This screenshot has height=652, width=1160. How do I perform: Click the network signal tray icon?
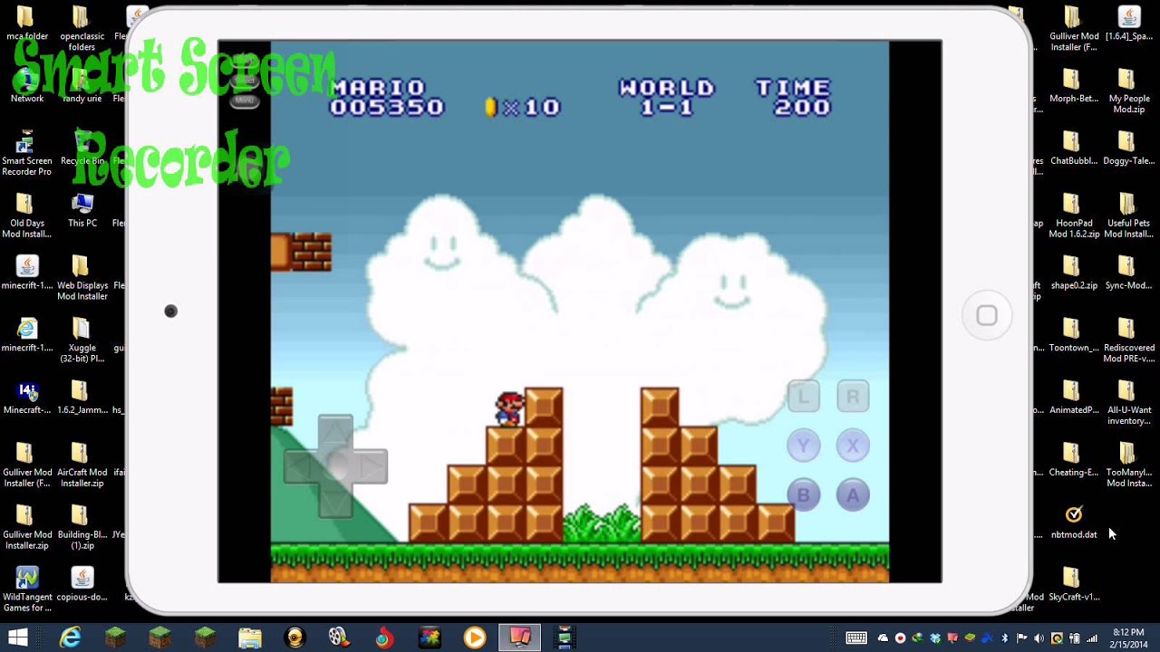1092,638
